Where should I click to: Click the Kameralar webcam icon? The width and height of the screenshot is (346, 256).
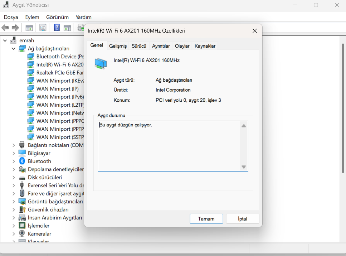click(22, 233)
